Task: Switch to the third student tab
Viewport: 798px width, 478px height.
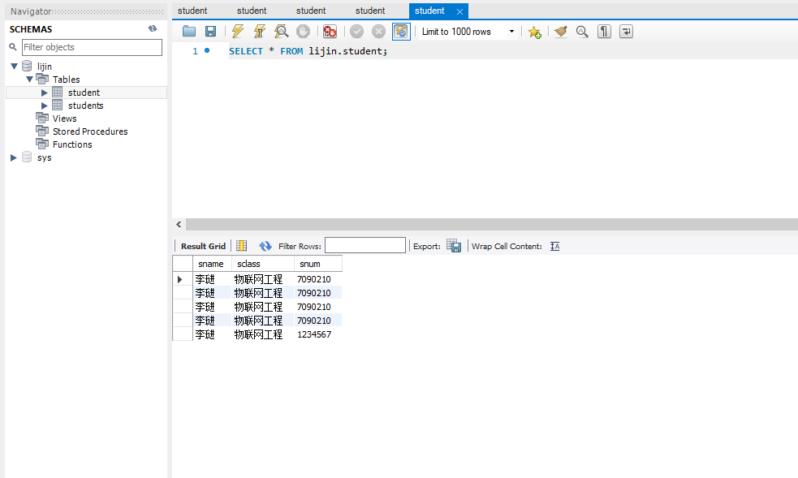Action: point(311,11)
